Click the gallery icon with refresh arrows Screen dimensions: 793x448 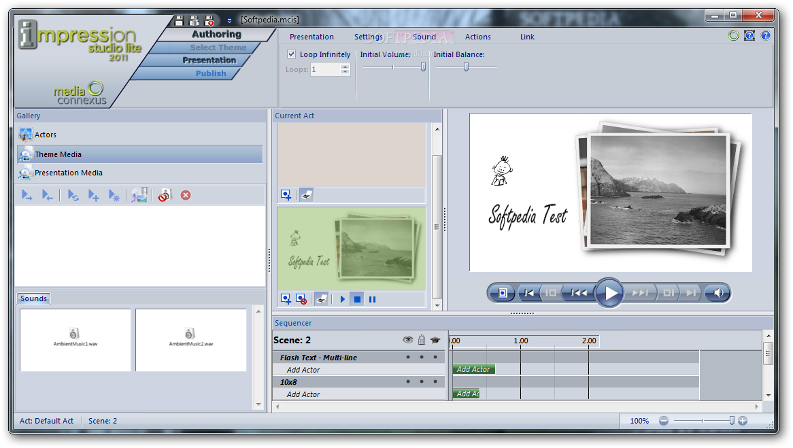tap(73, 195)
